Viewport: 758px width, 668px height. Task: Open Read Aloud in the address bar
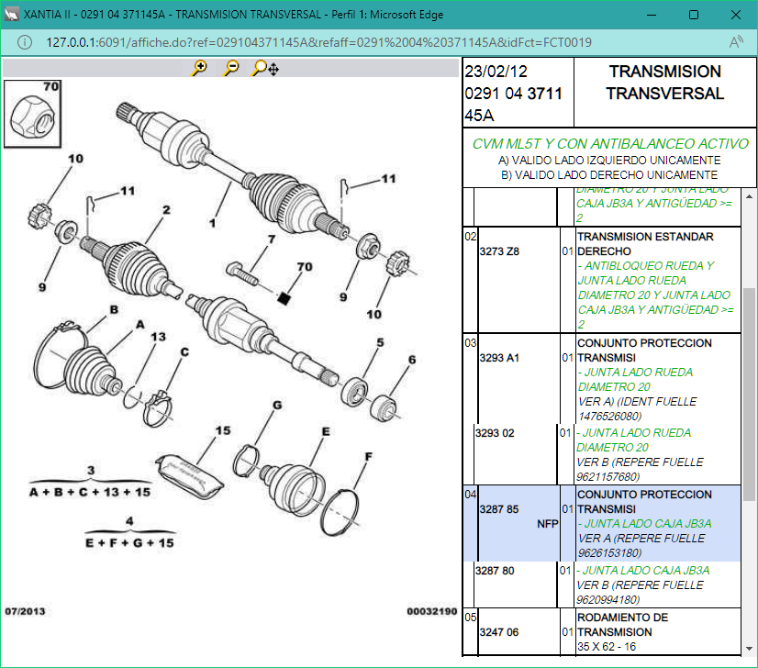tap(736, 42)
